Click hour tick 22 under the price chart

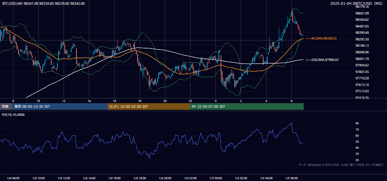click(x=190, y=101)
